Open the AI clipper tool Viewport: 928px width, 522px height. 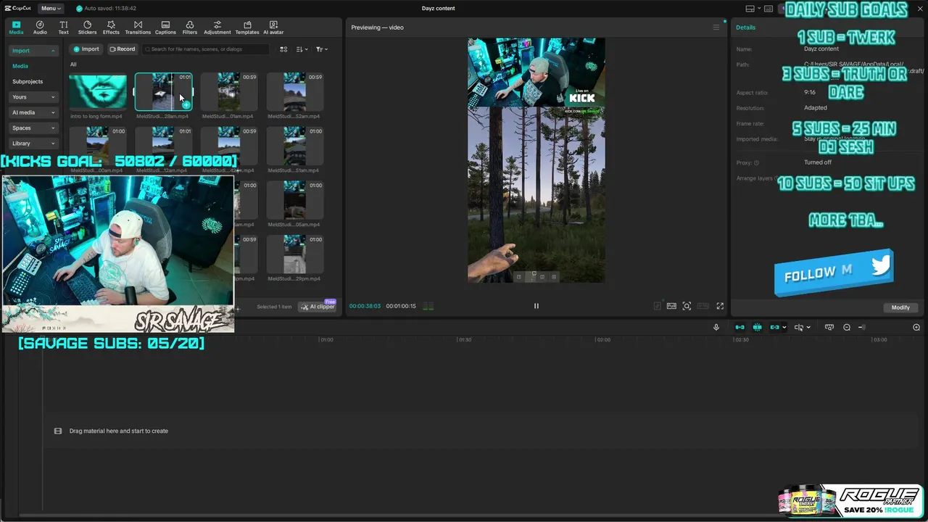(x=318, y=307)
